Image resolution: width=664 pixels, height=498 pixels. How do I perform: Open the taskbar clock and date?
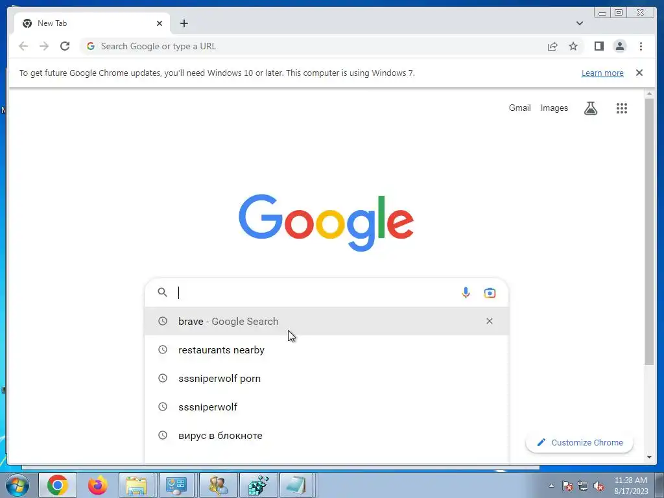[631, 486]
